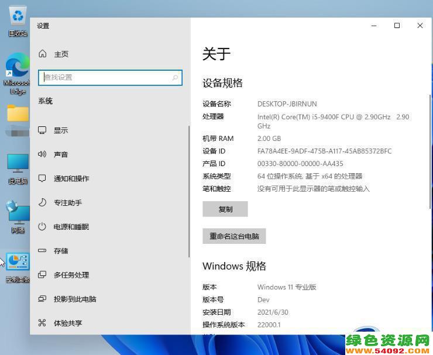433x355 pixels.
Task: Click the 声音 speaker icon
Action: pos(42,154)
